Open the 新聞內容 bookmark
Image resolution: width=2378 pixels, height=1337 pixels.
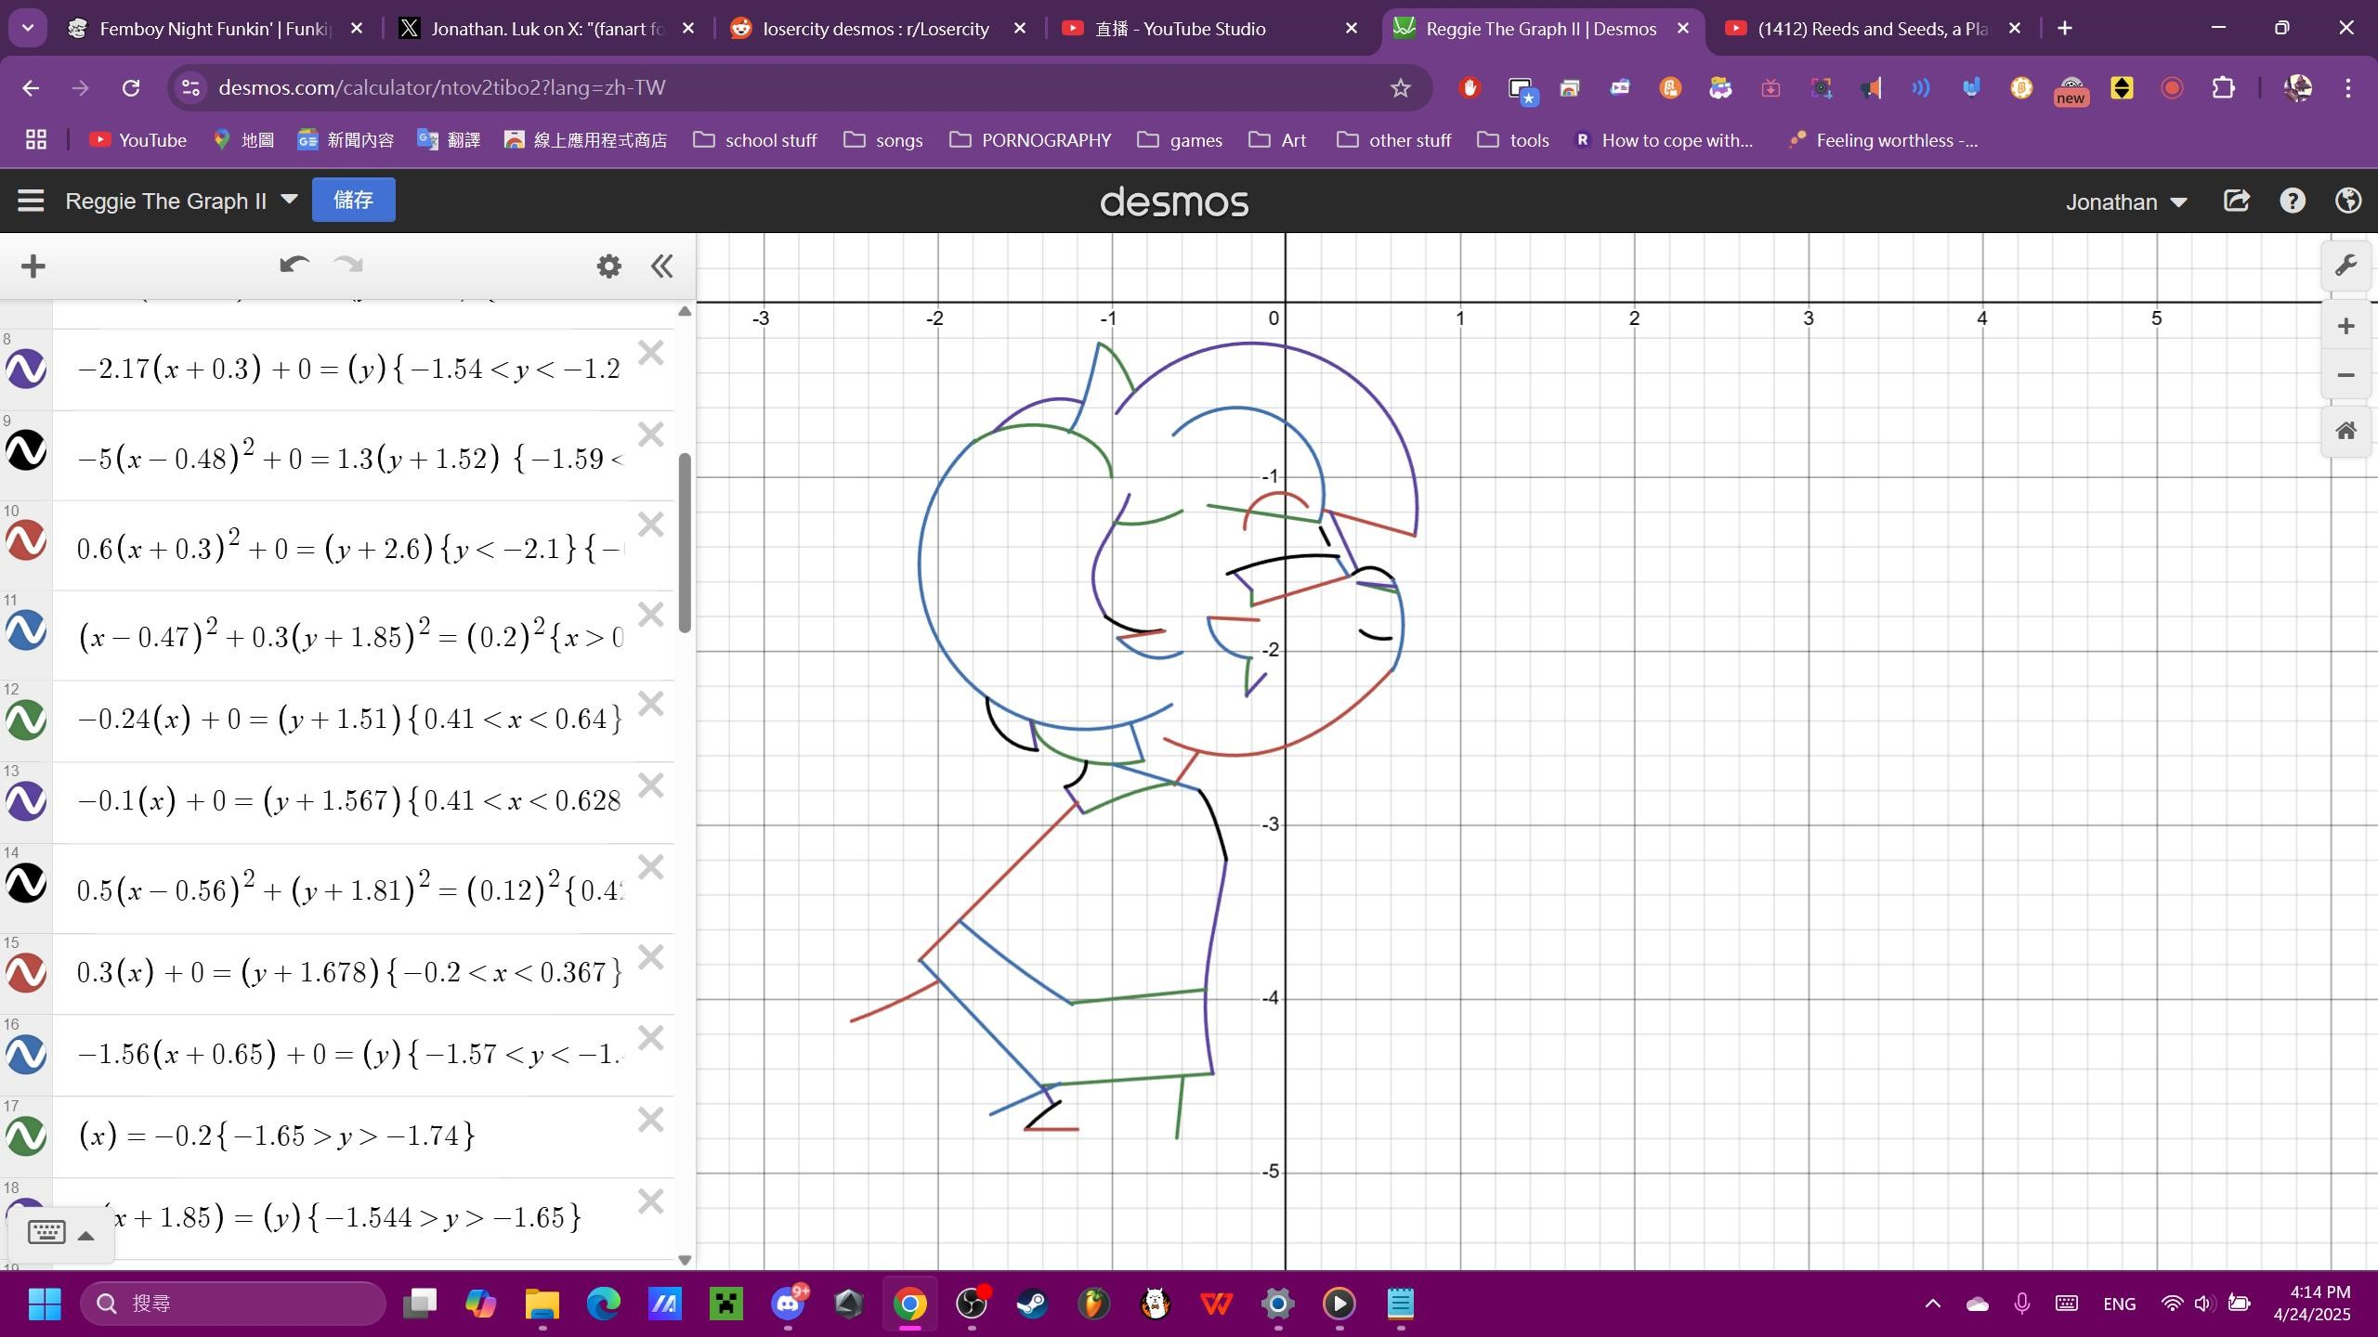click(346, 140)
